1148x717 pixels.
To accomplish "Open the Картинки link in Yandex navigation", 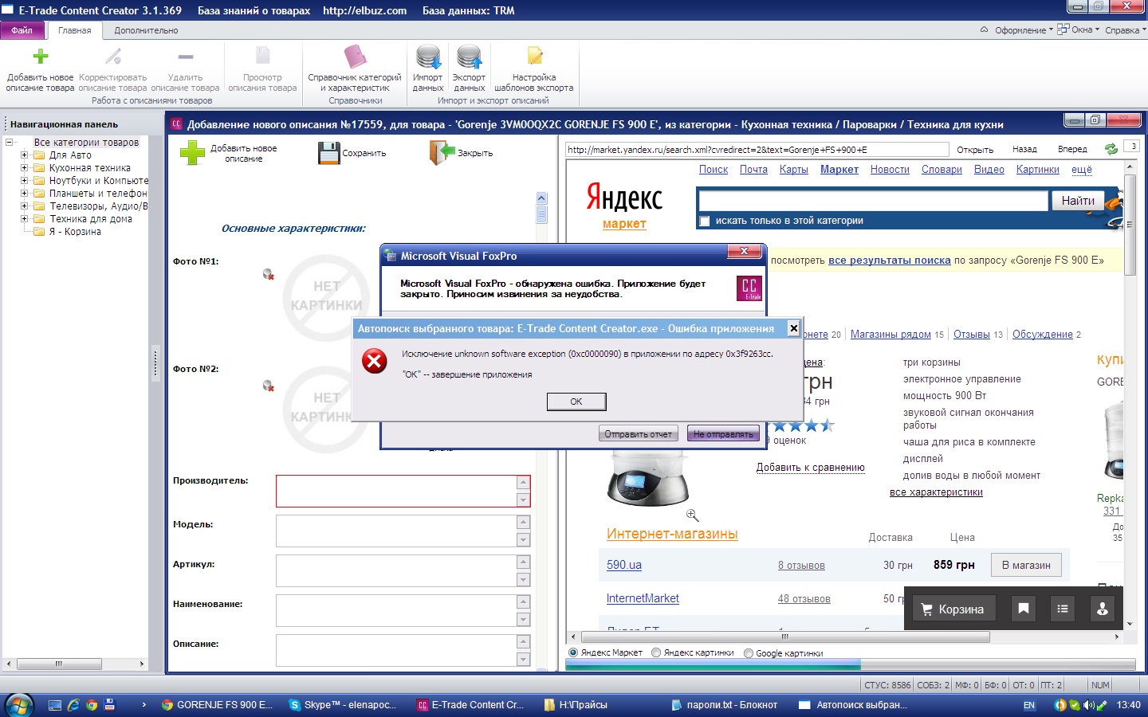I will pos(1038,170).
